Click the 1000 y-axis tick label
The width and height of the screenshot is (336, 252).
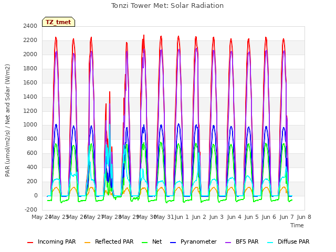[x=30, y=125]
